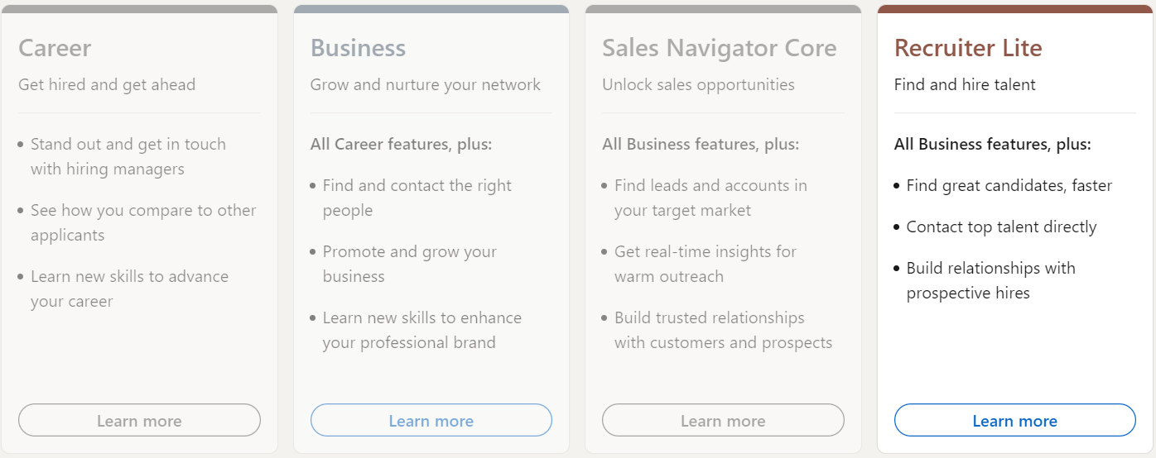Select "Get real-time insights for warm outreach"

point(705,264)
